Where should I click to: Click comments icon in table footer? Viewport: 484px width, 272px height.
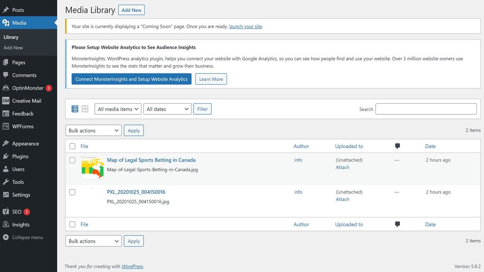[x=397, y=224]
